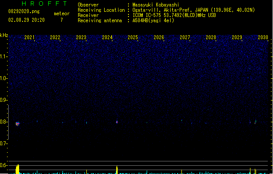This screenshot has width=273, height=174.
Task: Select the filename 08292020.png
Action: (24, 11)
